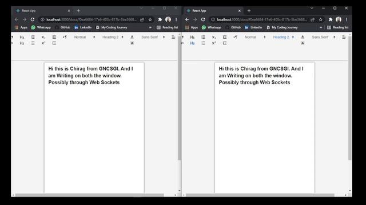Toggle Heading 1 in left window toolbar
366x205 pixels.
pyautogui.click(x=22, y=37)
